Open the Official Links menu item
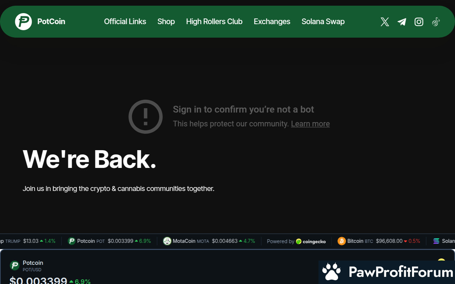 [x=125, y=22]
